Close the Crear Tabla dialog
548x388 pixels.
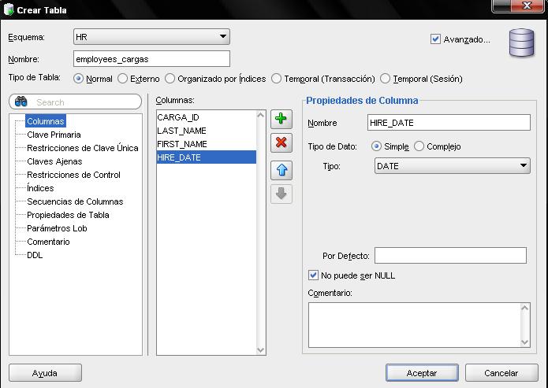click(527, 6)
